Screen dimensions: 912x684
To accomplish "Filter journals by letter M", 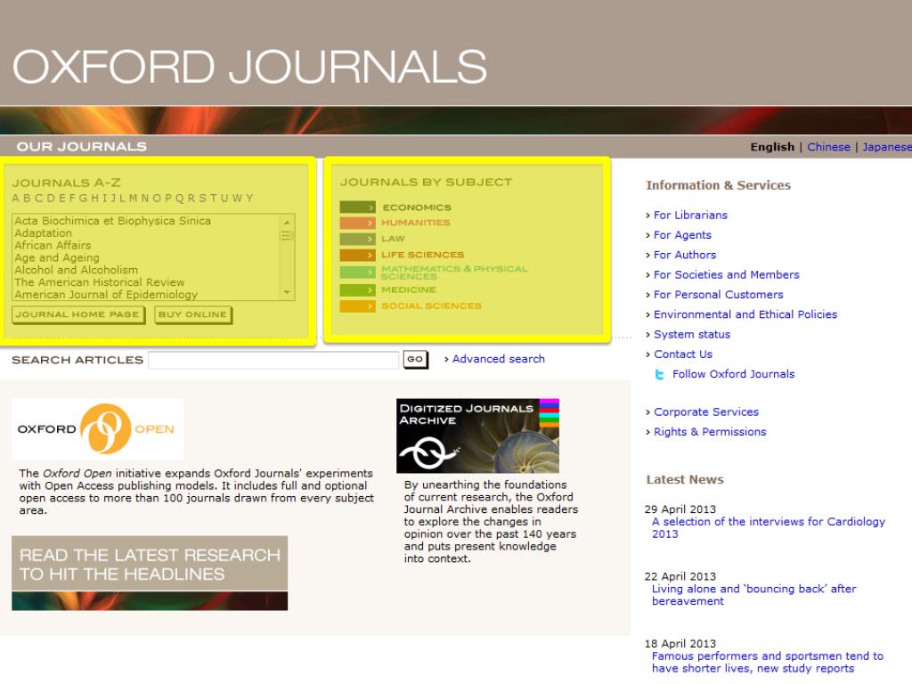I will tap(134, 199).
